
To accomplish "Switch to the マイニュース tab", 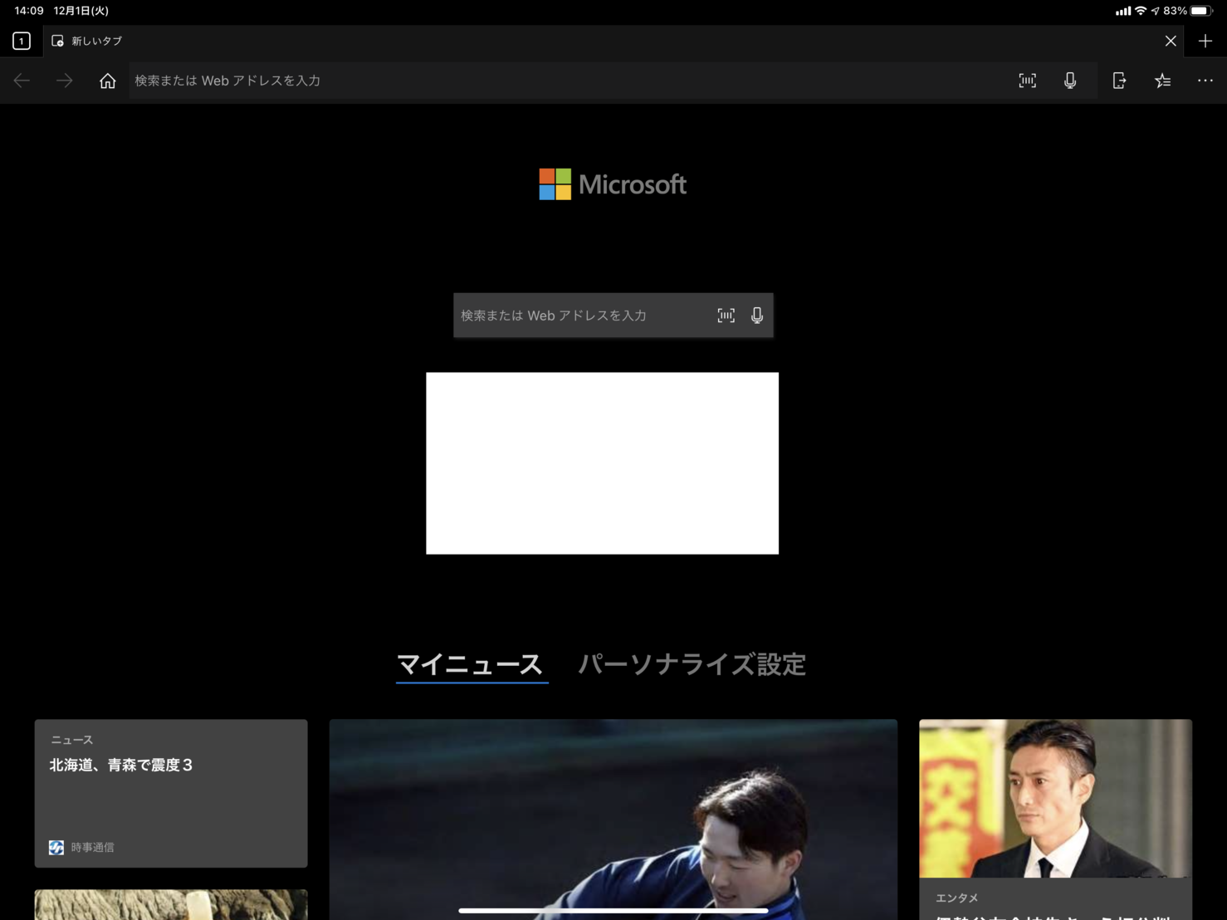I will tap(470, 664).
